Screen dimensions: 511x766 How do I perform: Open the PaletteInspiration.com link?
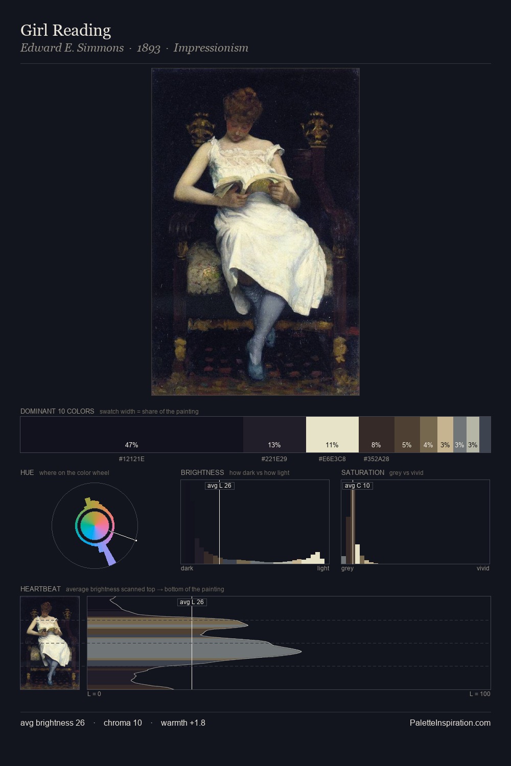pyautogui.click(x=450, y=723)
